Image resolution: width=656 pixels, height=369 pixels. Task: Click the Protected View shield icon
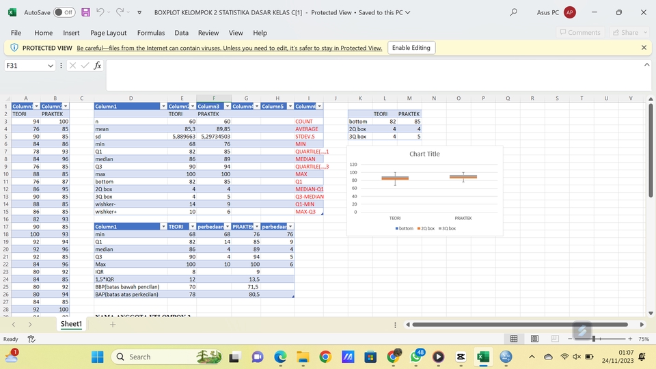(14, 48)
